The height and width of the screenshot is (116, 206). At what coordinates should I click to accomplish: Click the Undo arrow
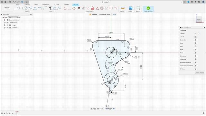point(14,2)
